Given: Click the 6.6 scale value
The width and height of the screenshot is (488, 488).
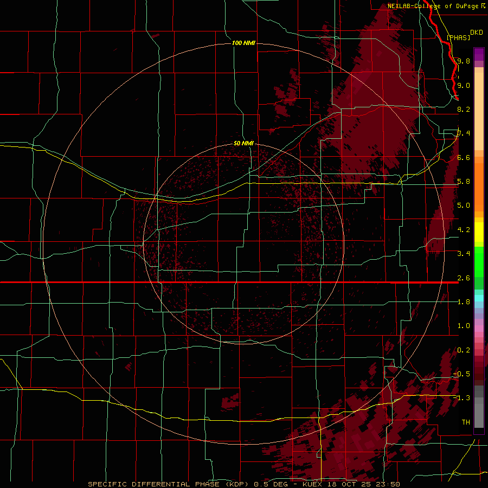Looking at the screenshot, I should (464, 157).
